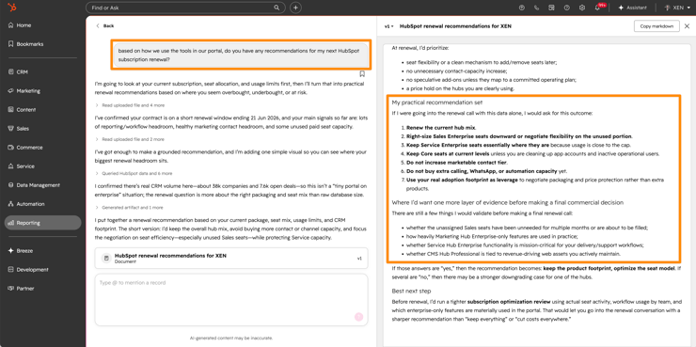Click the 'Best next step' heading
696x347 pixels.
[x=411, y=292]
